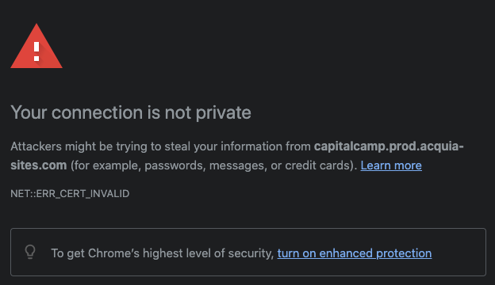Click the white exclamation mark inside the triangle
This screenshot has height=285, width=495.
point(36,51)
